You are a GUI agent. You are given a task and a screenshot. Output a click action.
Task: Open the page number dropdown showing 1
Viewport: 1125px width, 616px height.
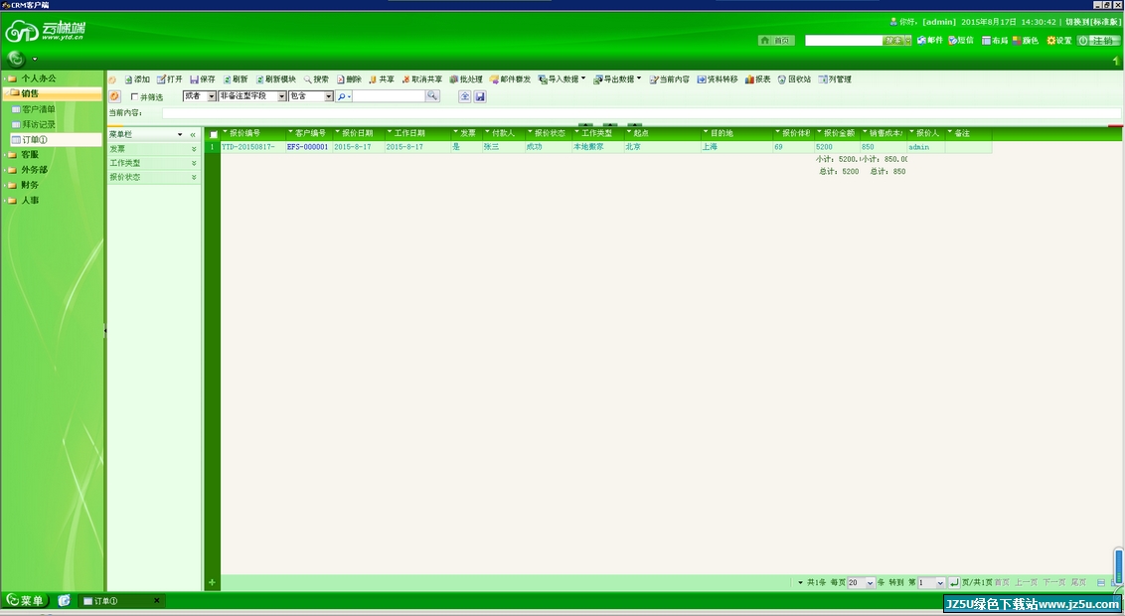(931, 583)
